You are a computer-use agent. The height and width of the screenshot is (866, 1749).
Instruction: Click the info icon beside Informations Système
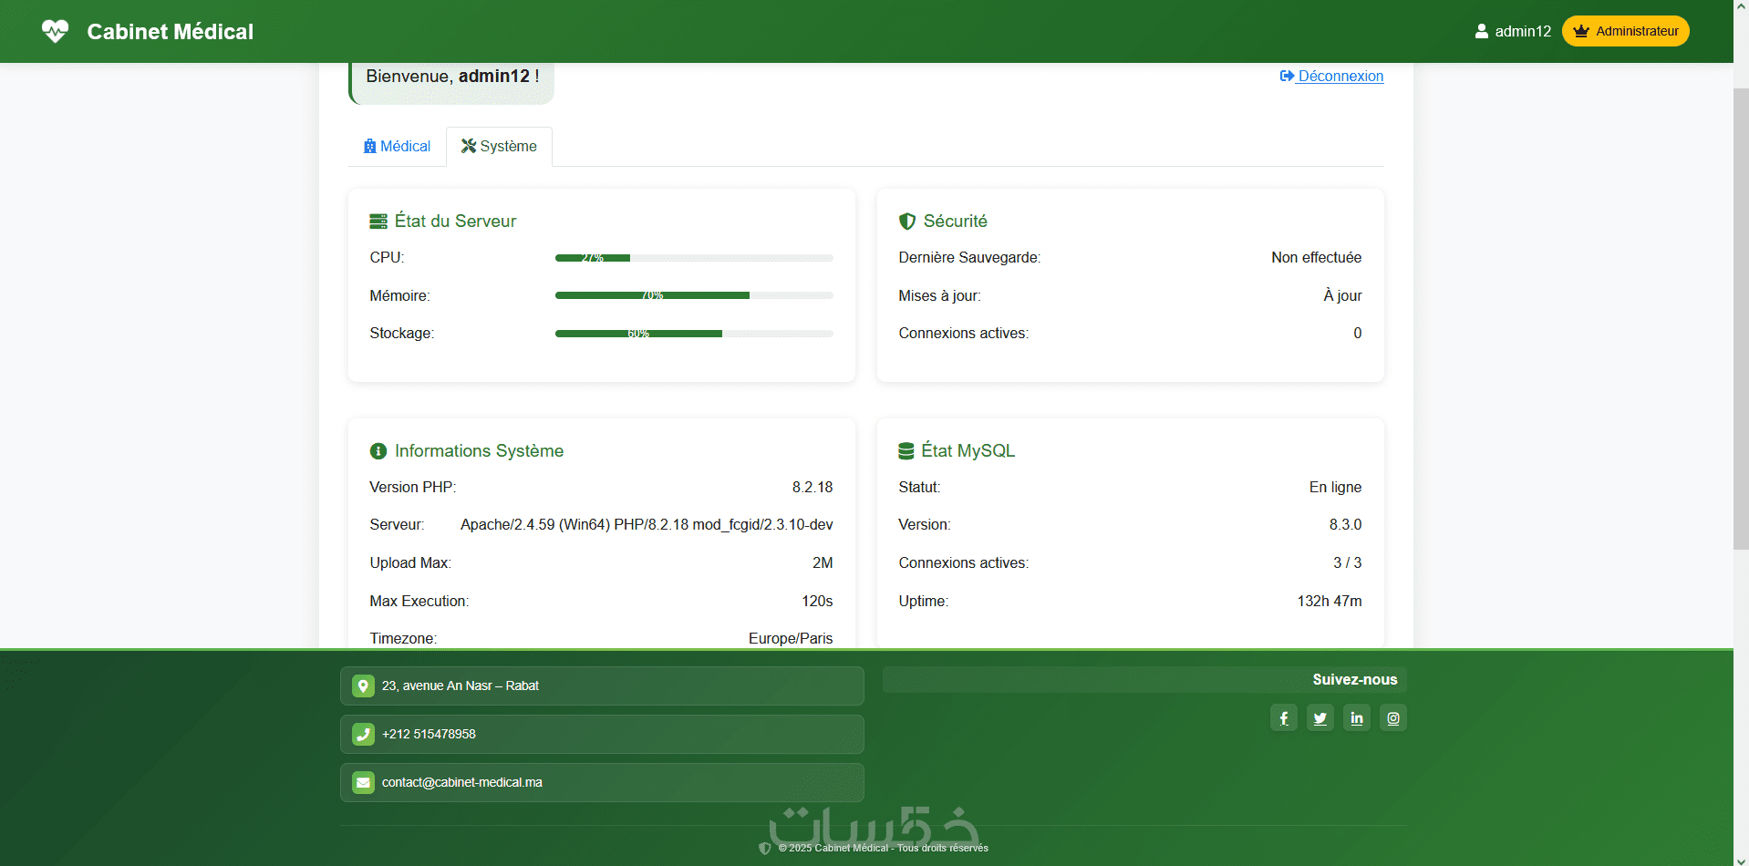pyautogui.click(x=378, y=451)
